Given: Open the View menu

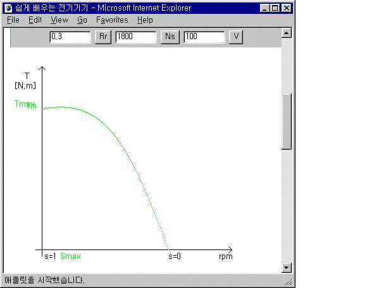Looking at the screenshot, I should pos(59,20).
